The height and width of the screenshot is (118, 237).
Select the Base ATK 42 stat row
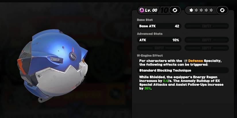point(159,26)
